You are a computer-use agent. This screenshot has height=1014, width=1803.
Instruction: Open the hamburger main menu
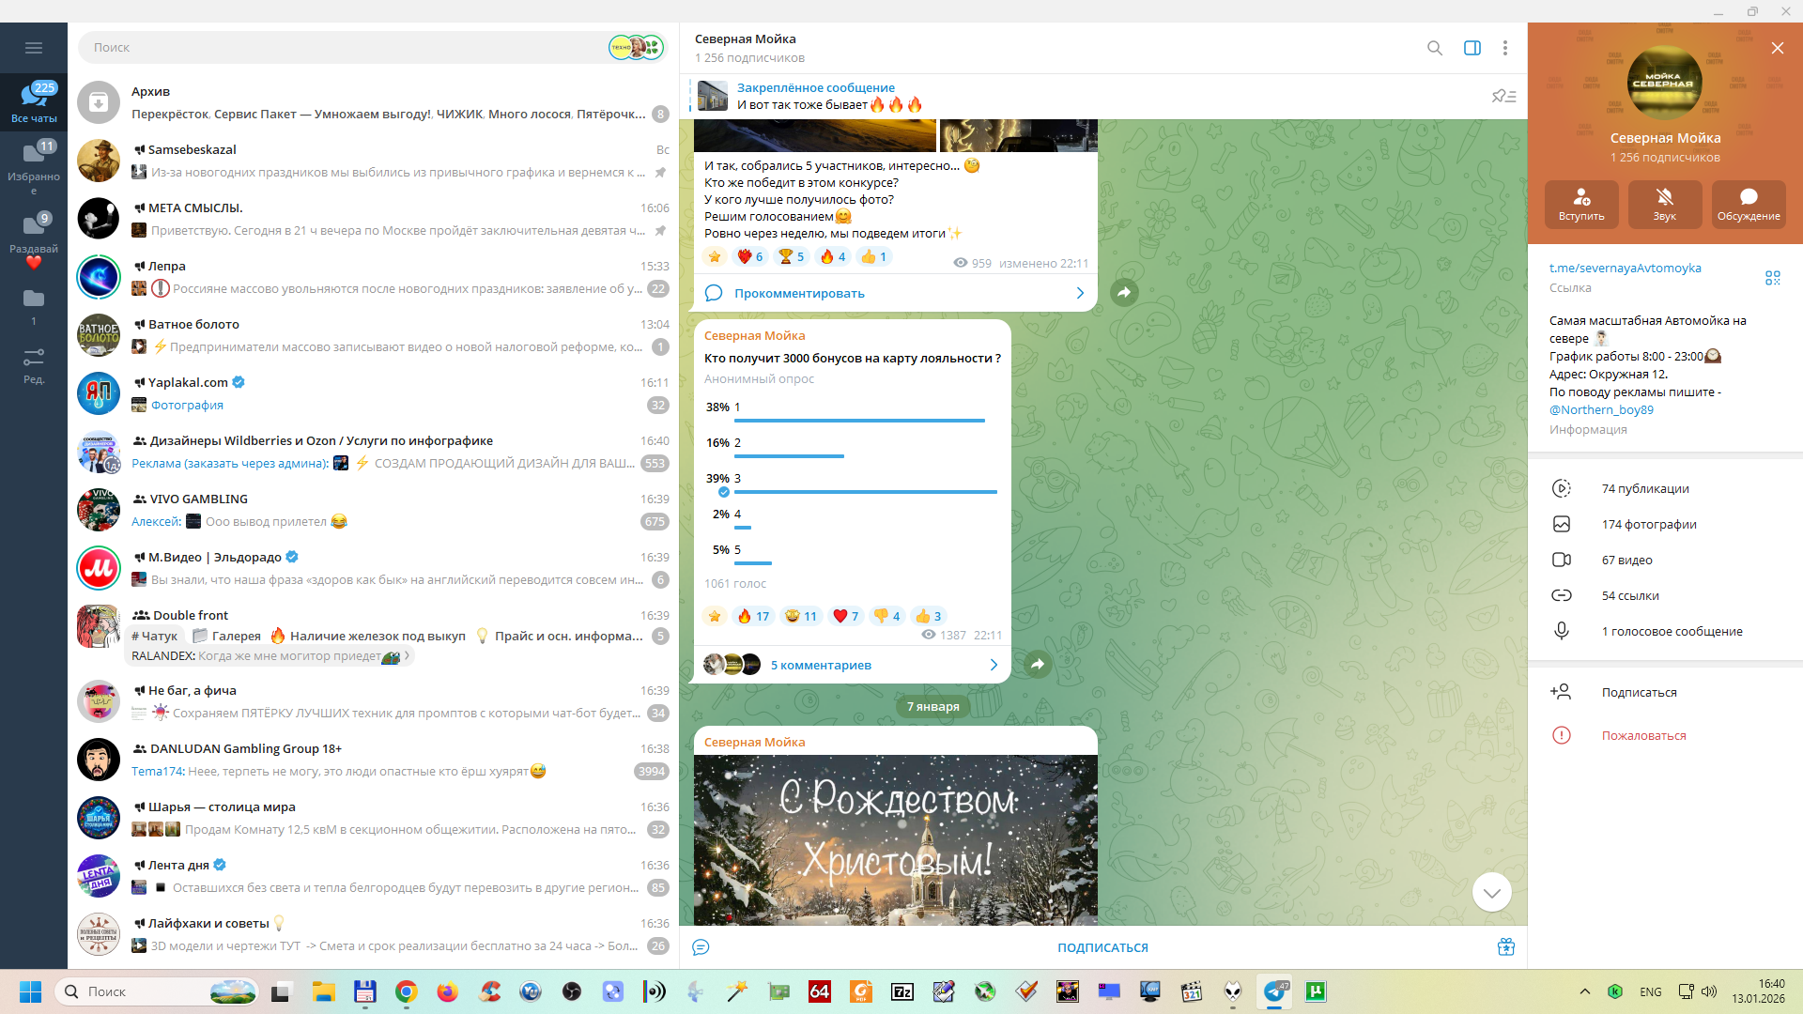pyautogui.click(x=34, y=48)
